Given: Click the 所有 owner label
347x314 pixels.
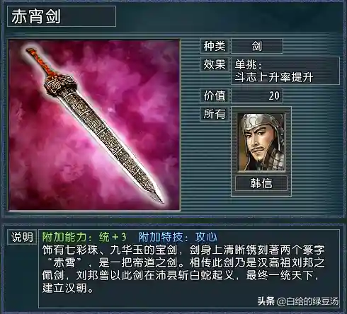Looking at the screenshot, I should click(x=215, y=114).
